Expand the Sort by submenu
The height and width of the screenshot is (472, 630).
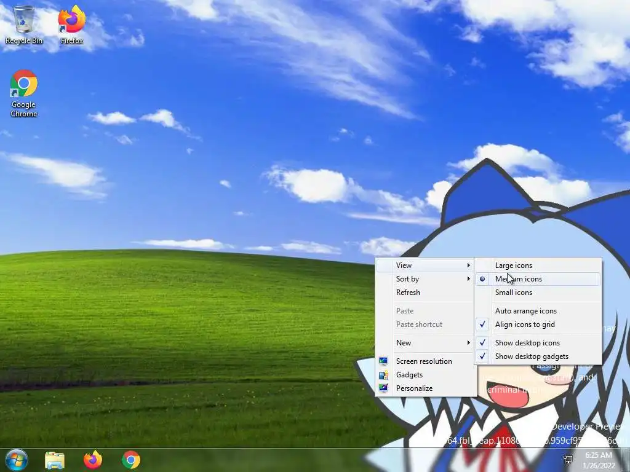[x=425, y=279]
